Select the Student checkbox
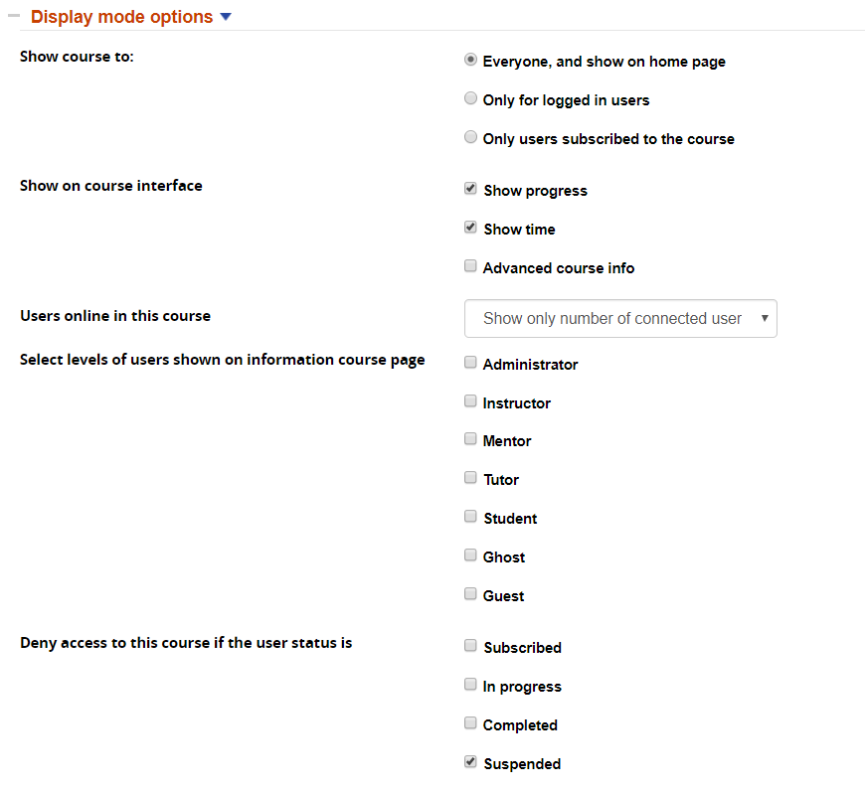 click(x=471, y=518)
